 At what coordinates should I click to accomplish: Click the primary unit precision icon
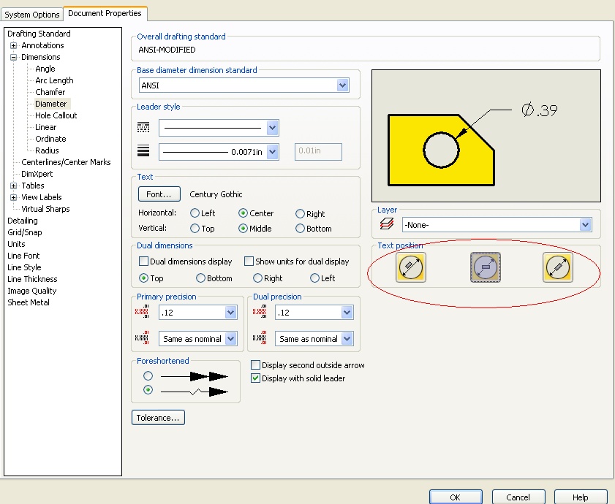click(142, 312)
